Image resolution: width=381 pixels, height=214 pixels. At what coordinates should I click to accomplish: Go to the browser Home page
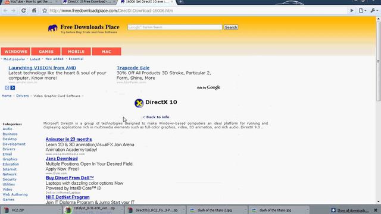(34, 11)
